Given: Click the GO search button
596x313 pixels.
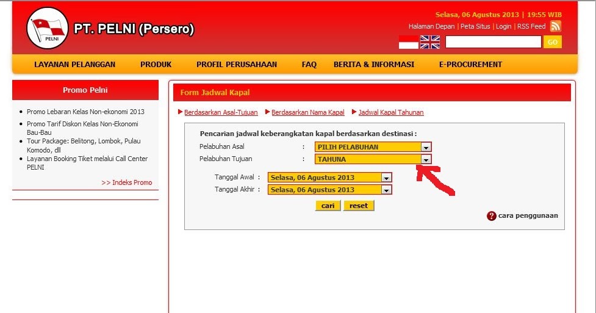Looking at the screenshot, I should click(552, 42).
